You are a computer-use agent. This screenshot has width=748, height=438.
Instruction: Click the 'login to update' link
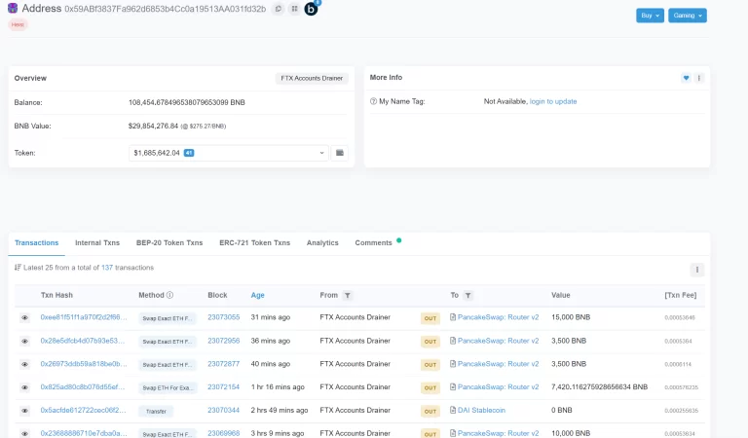coord(553,101)
